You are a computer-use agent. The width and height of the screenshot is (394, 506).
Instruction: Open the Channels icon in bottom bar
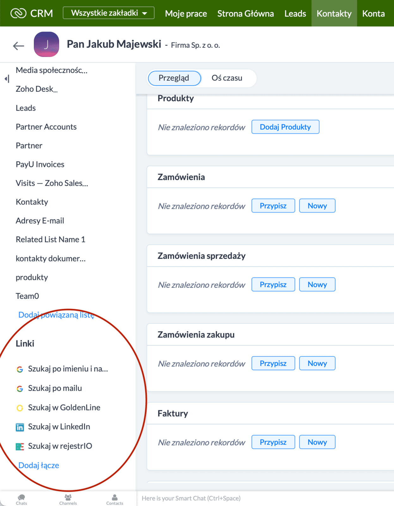pos(68,499)
